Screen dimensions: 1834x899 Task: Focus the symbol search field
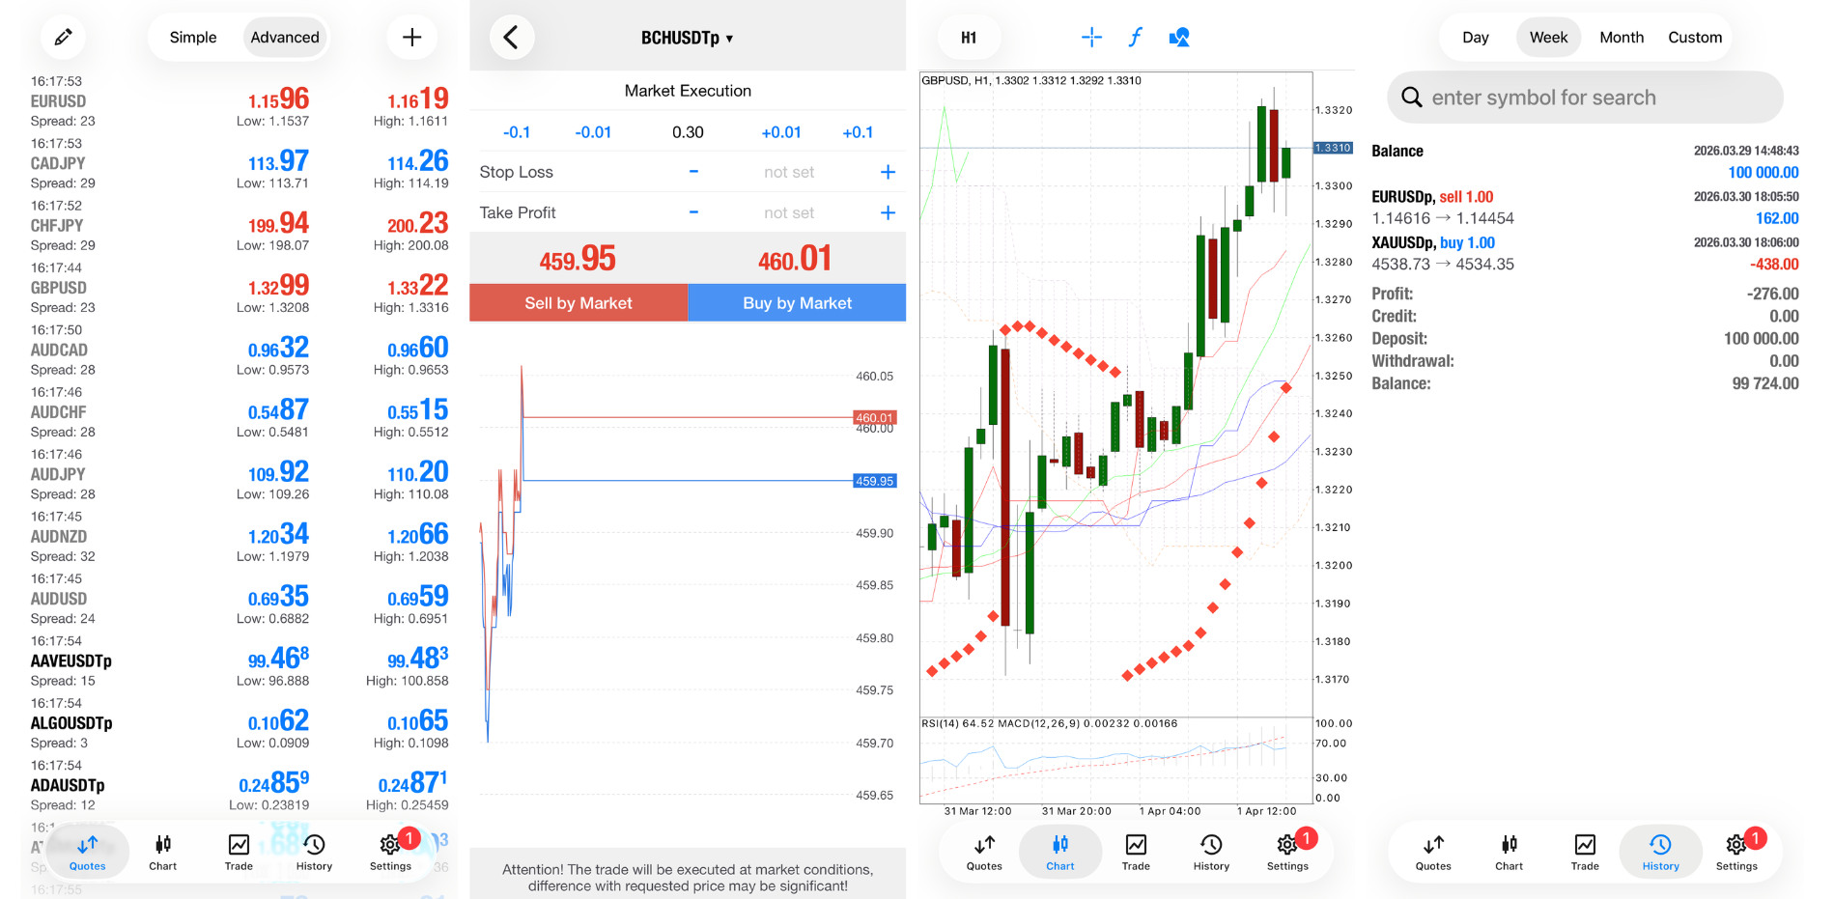1585,98
